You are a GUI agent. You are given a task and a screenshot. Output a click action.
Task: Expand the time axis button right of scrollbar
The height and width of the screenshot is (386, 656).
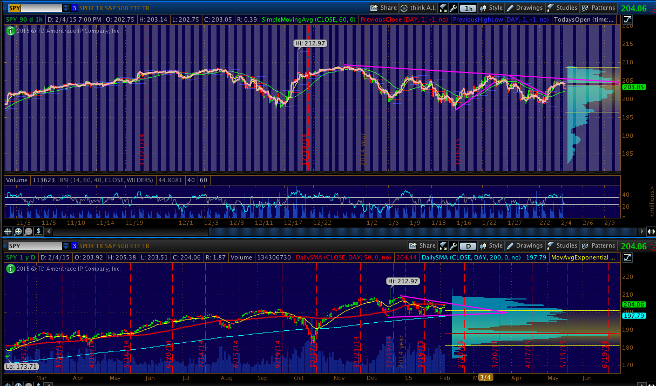click(651, 231)
